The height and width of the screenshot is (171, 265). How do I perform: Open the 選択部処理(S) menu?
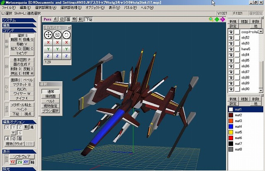point(71,7)
